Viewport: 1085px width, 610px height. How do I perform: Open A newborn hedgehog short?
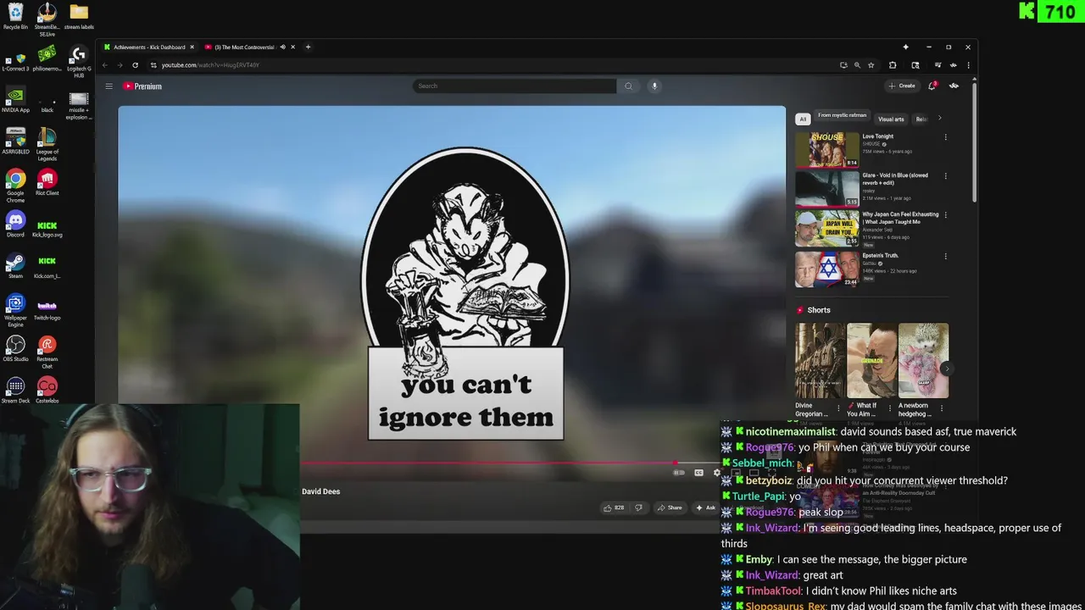point(923,361)
